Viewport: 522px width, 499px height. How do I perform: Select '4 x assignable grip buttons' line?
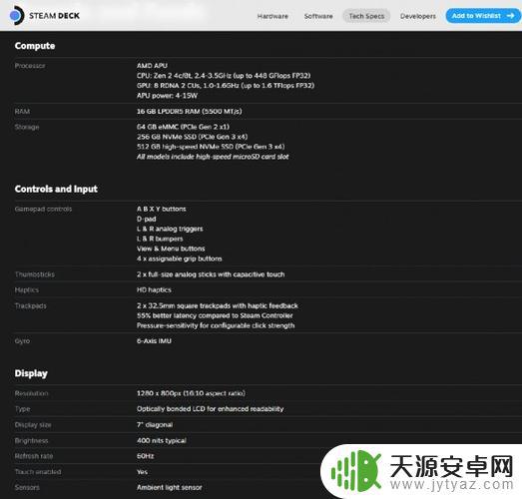[179, 258]
